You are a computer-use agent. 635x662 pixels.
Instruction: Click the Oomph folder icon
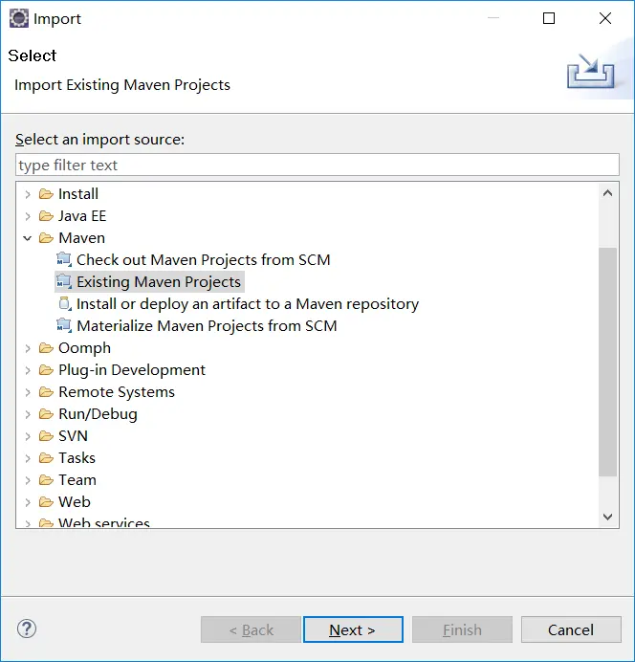[46, 348]
